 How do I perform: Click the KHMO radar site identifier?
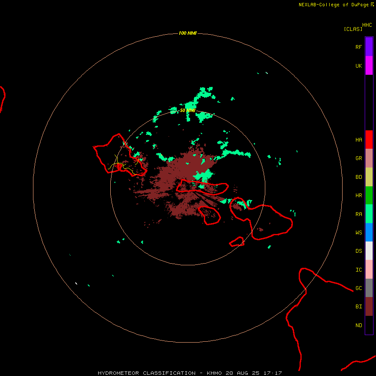click(214, 373)
